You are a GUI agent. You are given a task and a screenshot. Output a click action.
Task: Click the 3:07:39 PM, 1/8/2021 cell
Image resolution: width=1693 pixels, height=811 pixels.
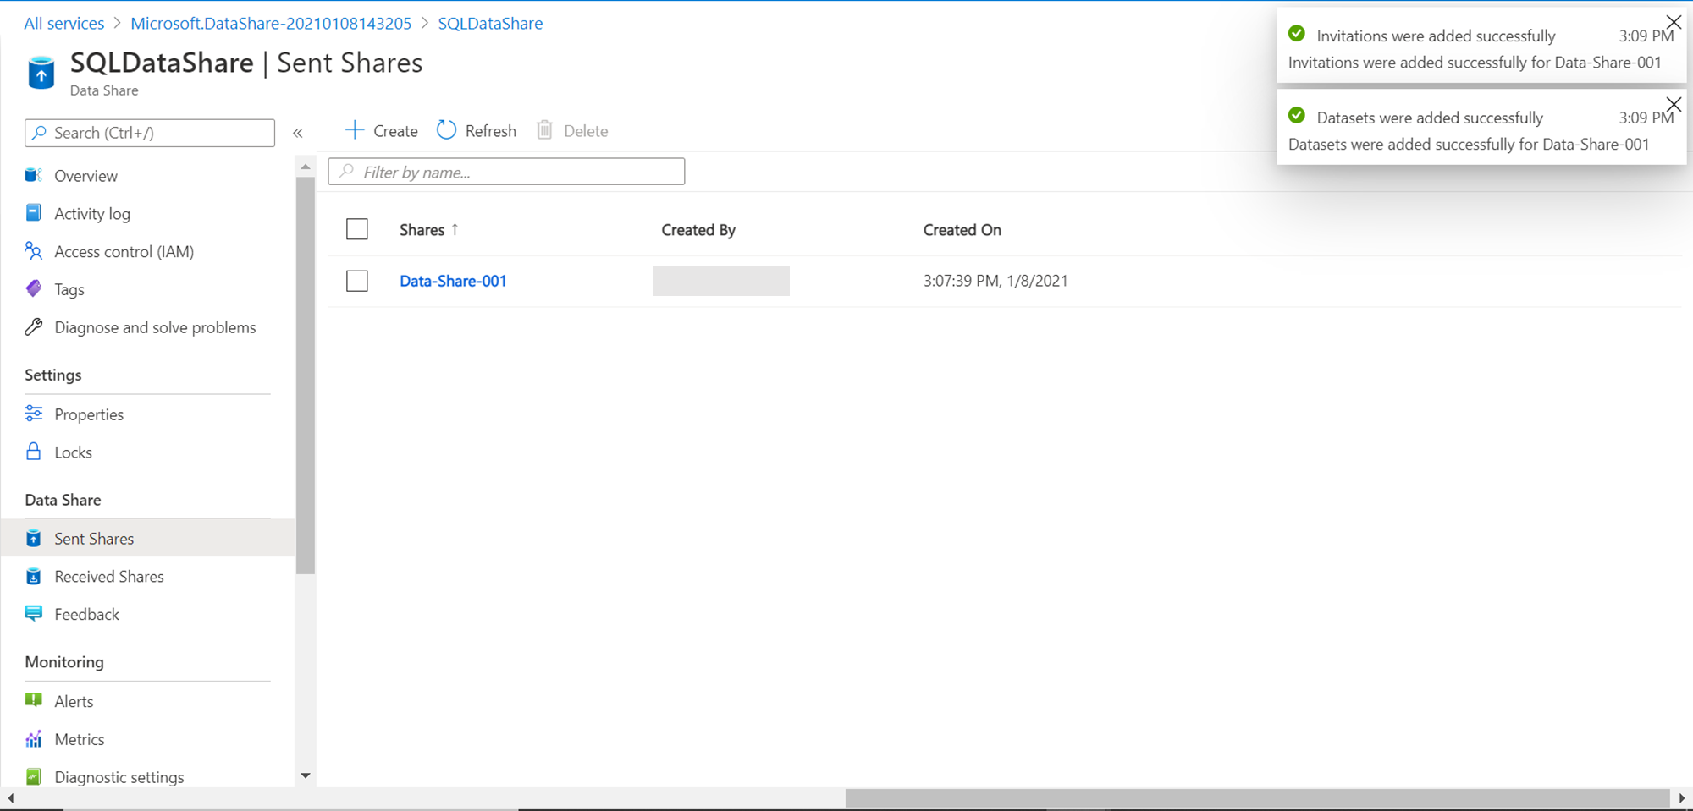[x=995, y=281]
